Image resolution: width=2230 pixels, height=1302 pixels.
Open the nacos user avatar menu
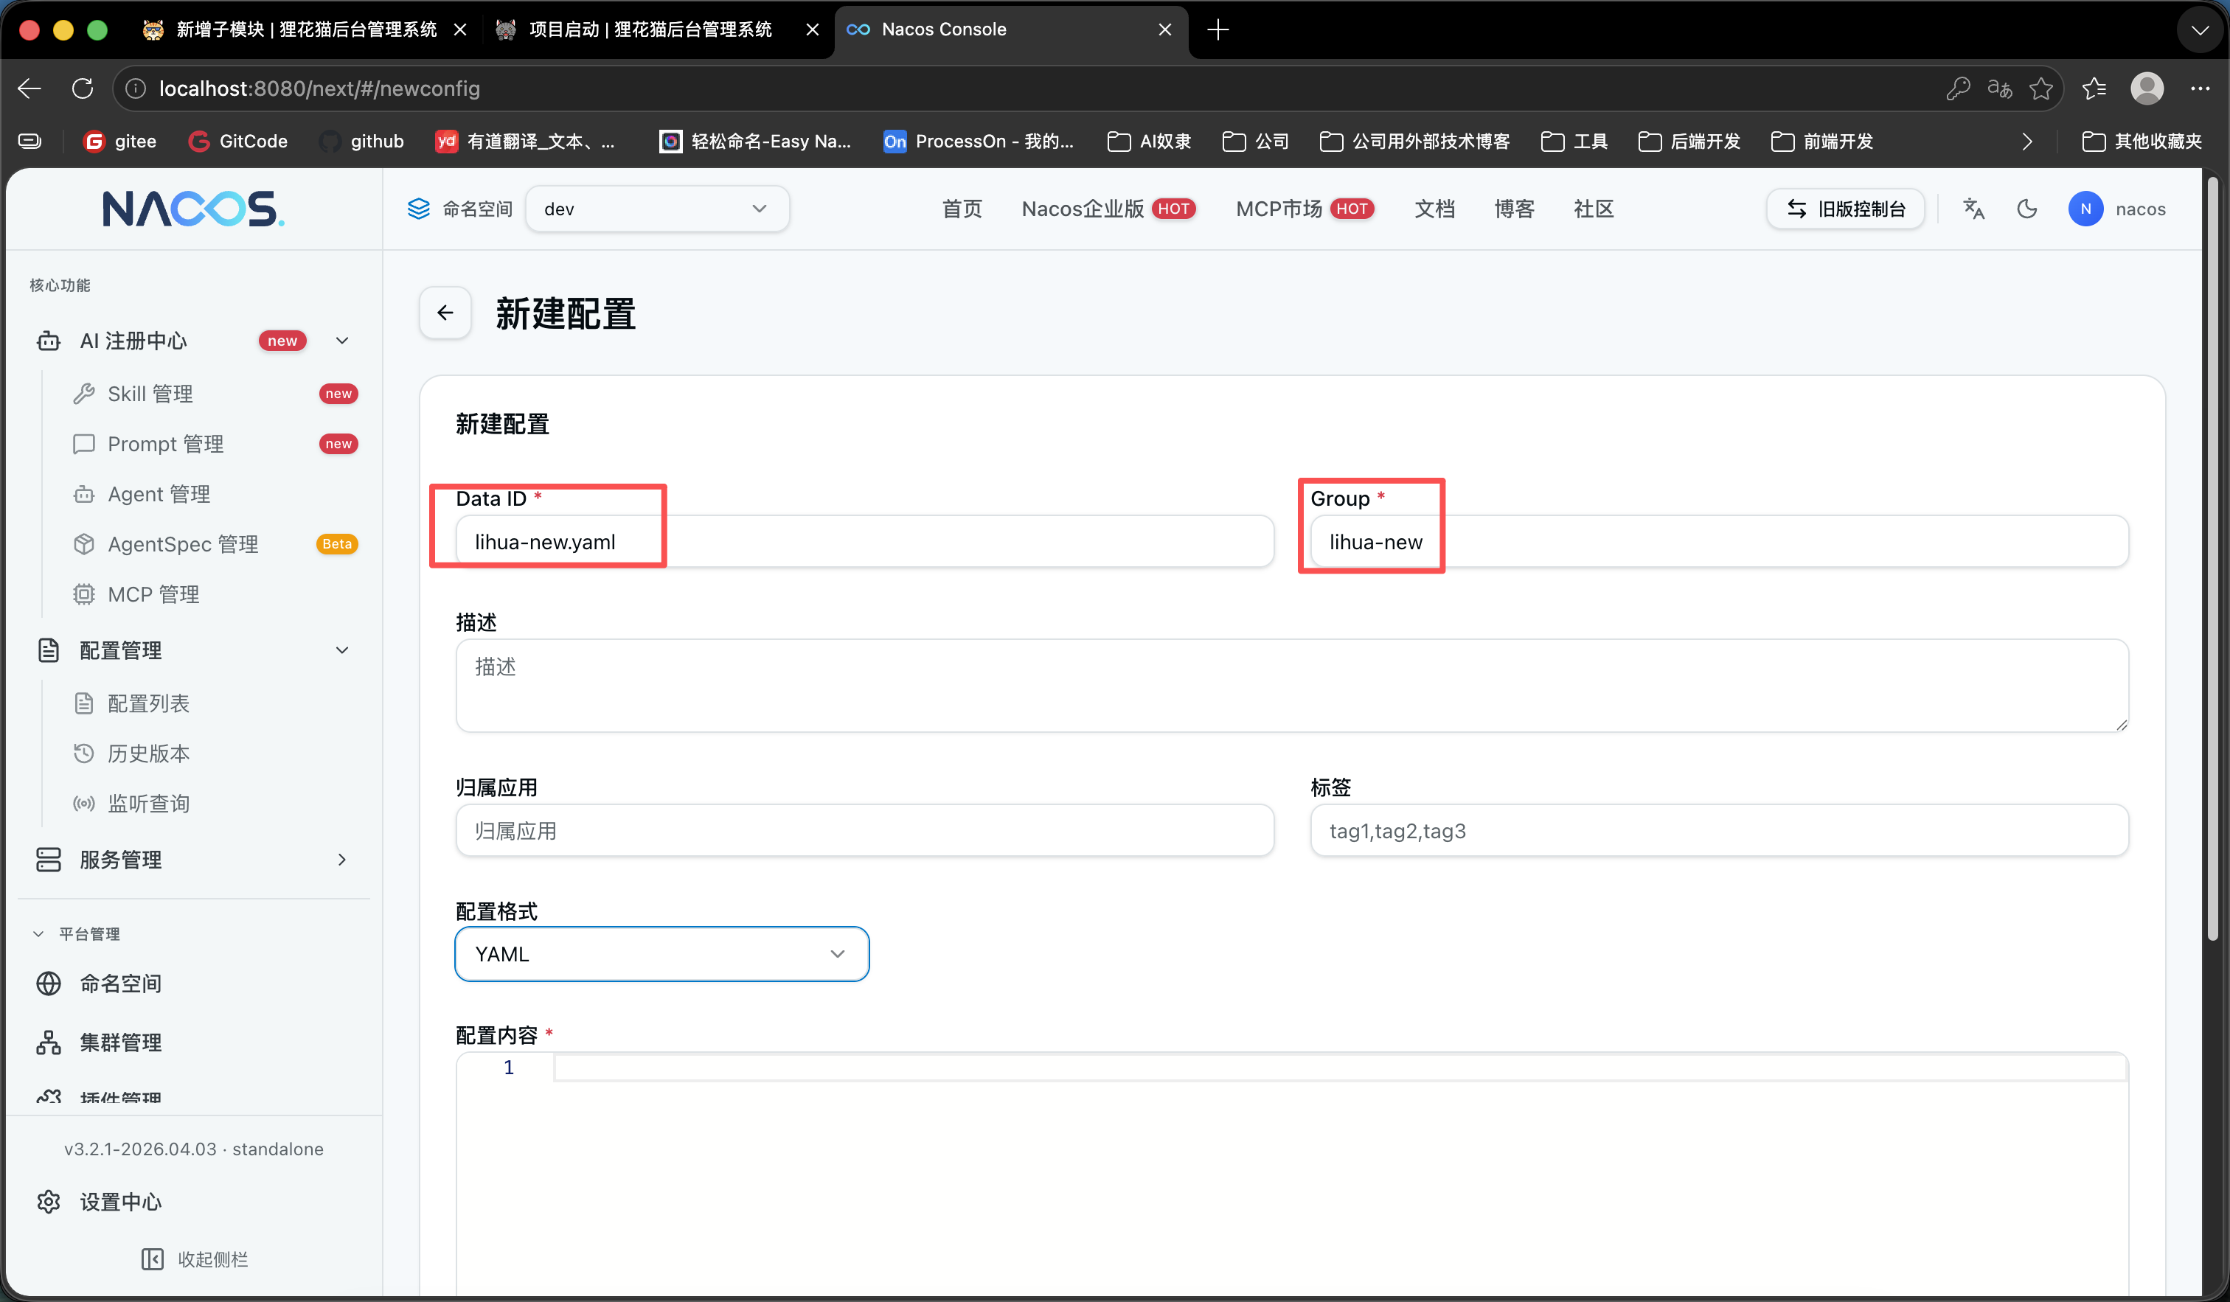[2085, 209]
